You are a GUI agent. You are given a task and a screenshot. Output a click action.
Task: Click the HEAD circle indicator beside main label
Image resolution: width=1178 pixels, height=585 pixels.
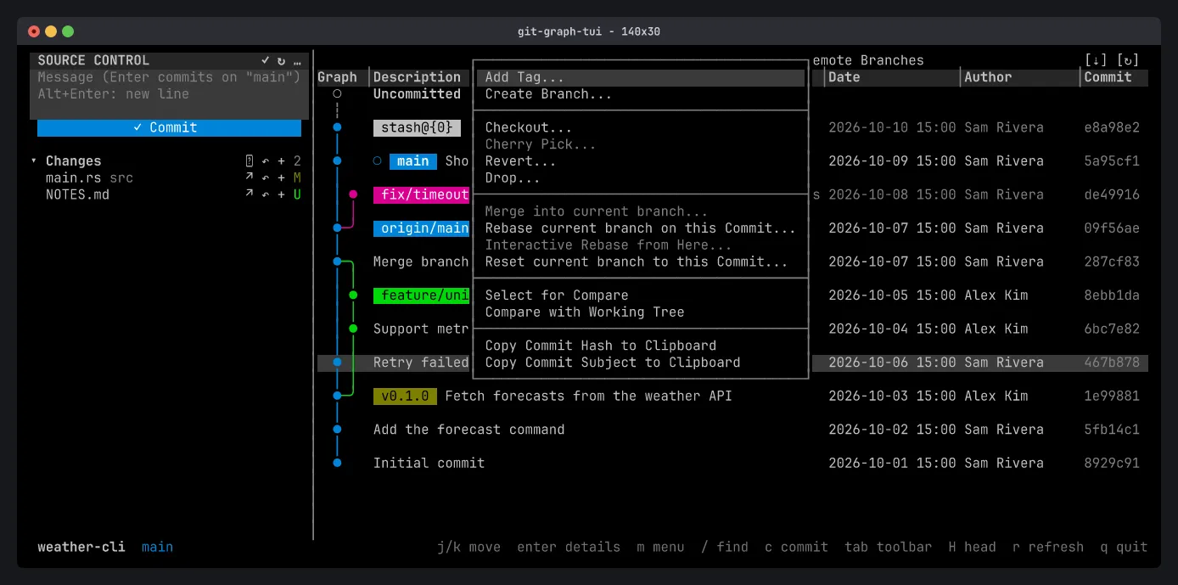pos(377,161)
